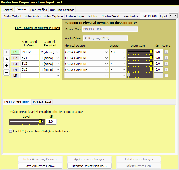Open the Audio Output tab
The width and height of the screenshot is (179, 170).
point(12,16)
